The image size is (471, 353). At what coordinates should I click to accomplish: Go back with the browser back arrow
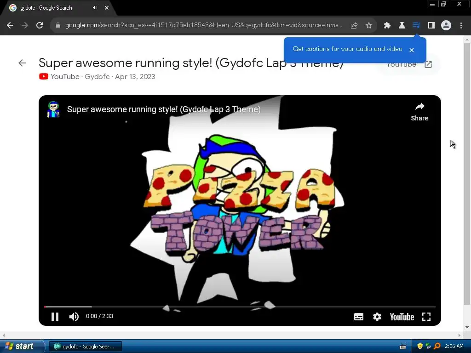(x=10, y=25)
